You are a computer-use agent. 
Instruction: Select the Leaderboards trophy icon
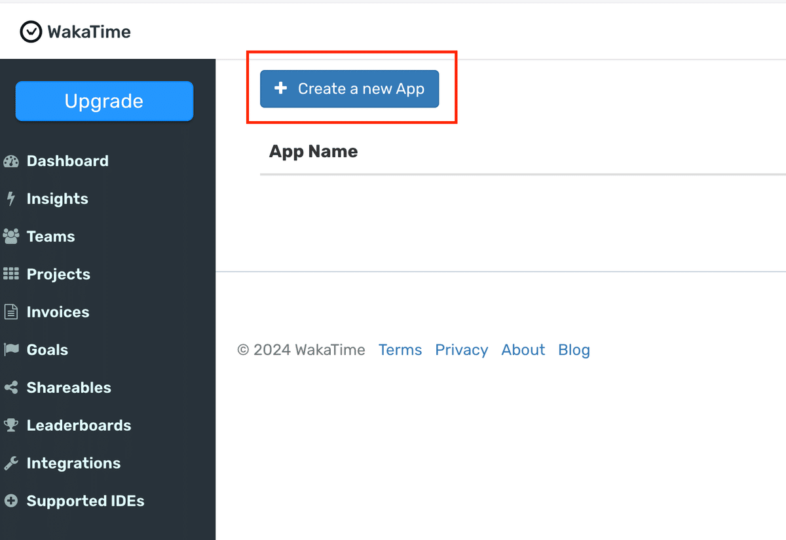[11, 425]
